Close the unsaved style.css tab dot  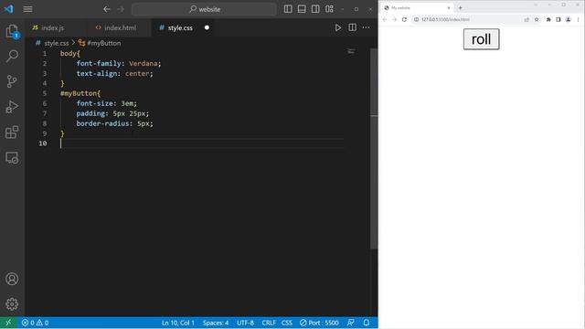(207, 27)
